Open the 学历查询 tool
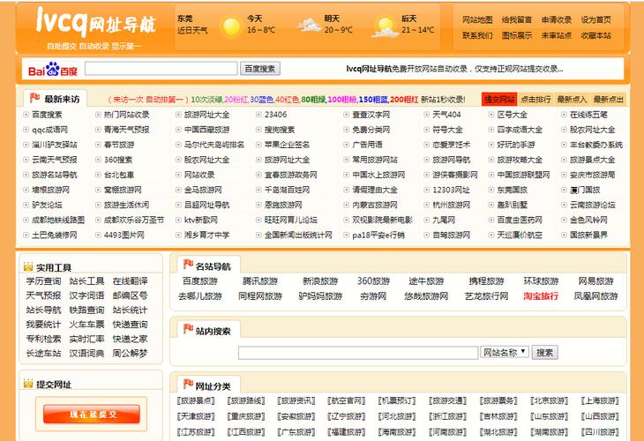Screen dimensions: 644x441 coord(43,281)
